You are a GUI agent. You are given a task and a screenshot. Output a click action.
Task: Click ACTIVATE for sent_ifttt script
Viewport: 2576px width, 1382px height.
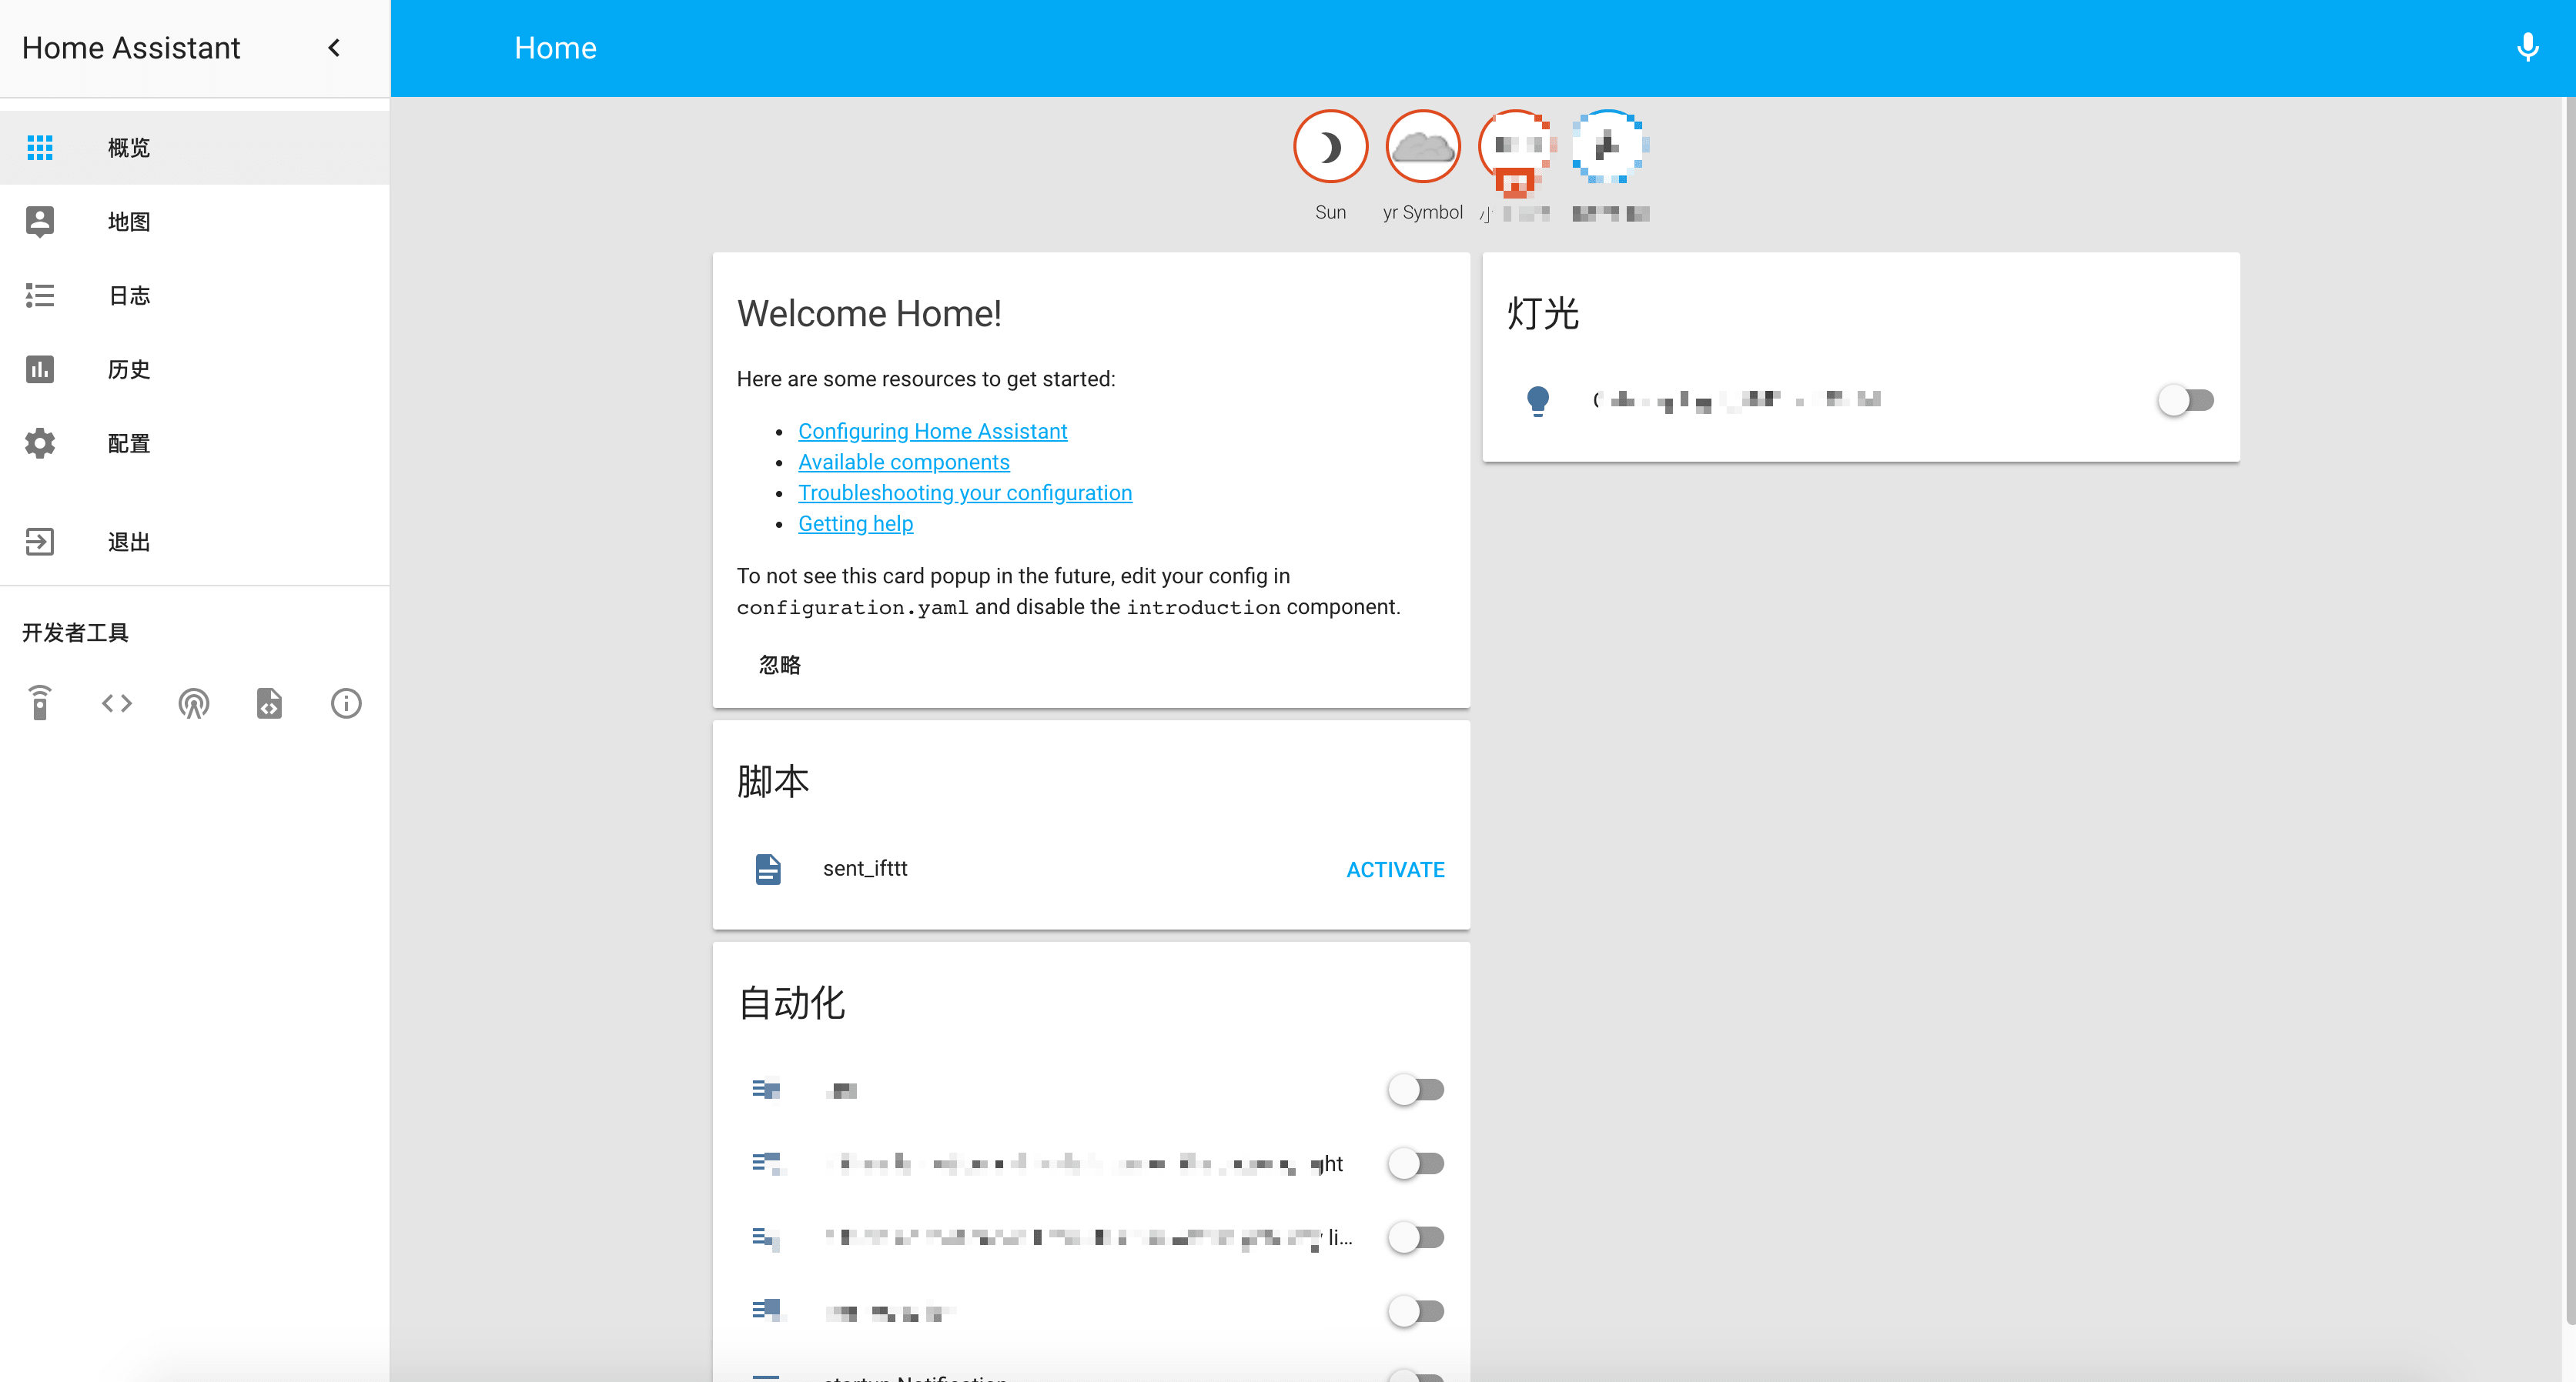tap(1395, 870)
